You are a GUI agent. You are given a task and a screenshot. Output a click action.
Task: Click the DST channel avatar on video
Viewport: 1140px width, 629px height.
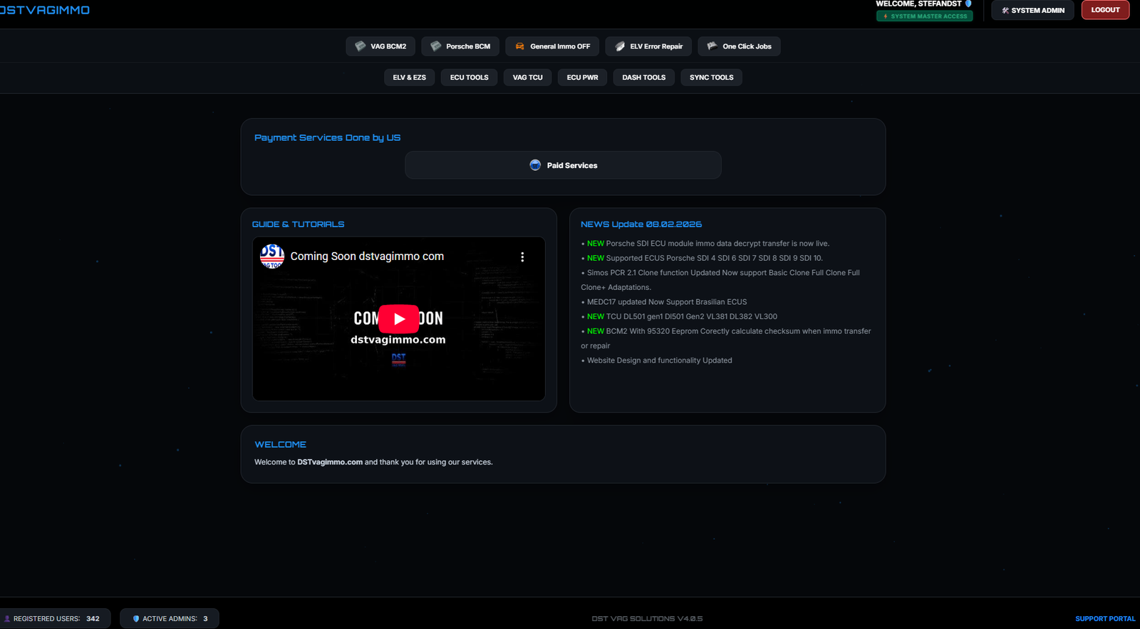(x=272, y=256)
